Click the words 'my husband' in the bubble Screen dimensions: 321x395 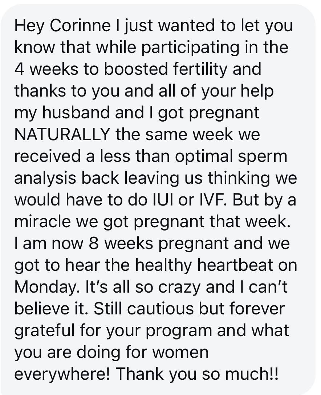tap(62, 112)
